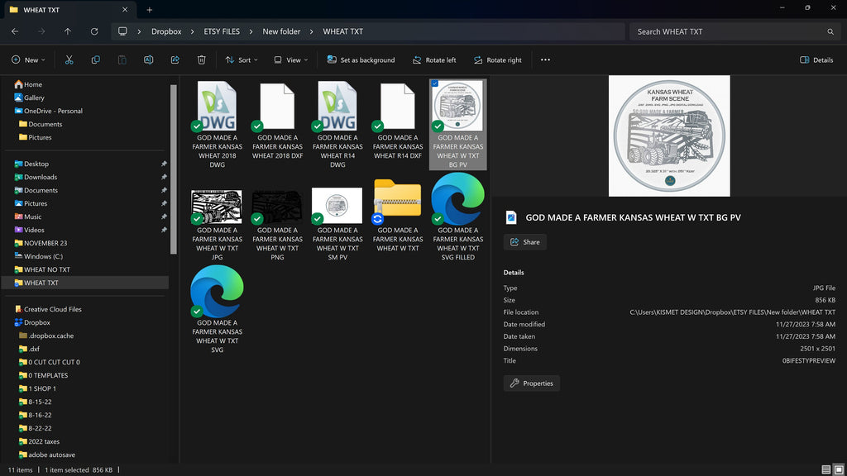Select the WHEAT W TXT JPG thumbnail
This screenshot has height=476, width=847.
pyautogui.click(x=217, y=206)
